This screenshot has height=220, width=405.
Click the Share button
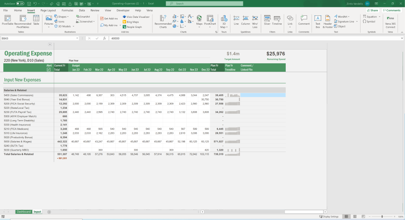[x=373, y=10]
